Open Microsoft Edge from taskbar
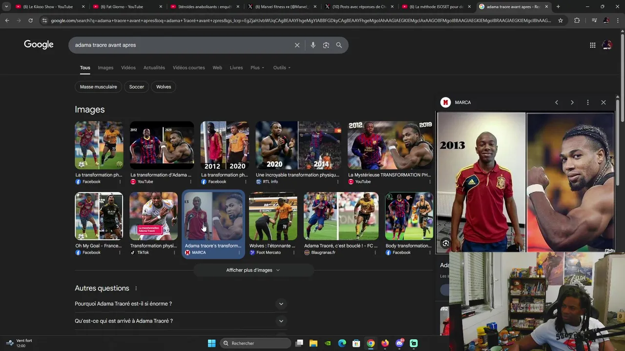 coord(342,343)
